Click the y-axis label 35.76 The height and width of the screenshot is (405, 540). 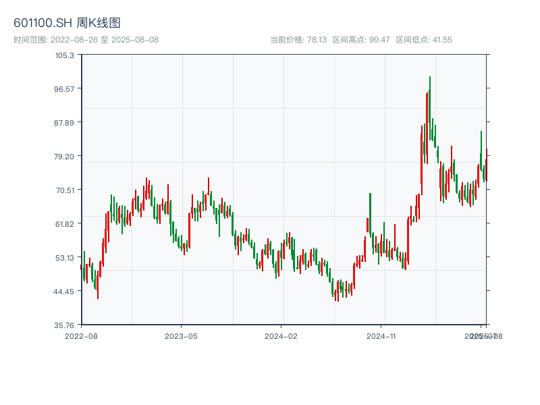click(64, 325)
